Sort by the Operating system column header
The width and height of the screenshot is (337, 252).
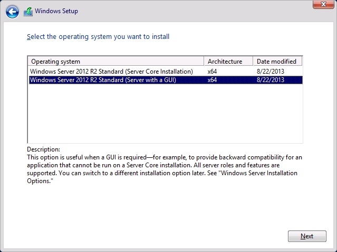tap(116, 62)
